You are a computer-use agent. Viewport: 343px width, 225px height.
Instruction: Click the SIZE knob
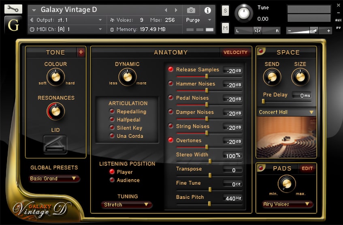300,77
